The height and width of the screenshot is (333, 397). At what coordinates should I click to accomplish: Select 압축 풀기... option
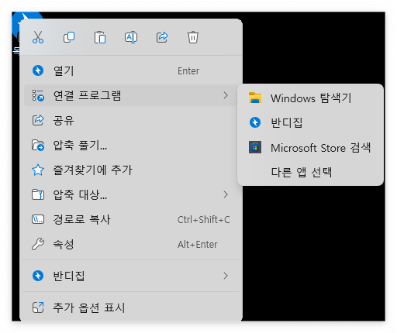pyautogui.click(x=131, y=145)
